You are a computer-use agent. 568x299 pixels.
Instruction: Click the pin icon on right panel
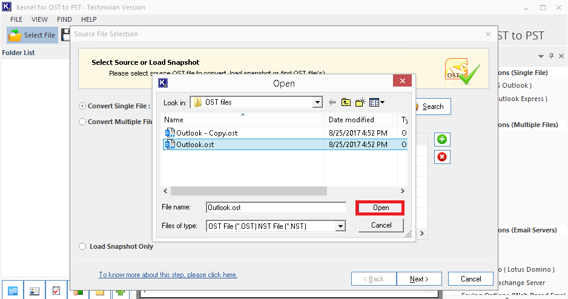[551, 56]
